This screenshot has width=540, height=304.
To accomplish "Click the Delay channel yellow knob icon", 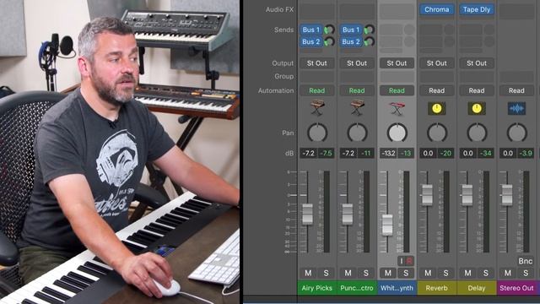I will pyautogui.click(x=477, y=109).
